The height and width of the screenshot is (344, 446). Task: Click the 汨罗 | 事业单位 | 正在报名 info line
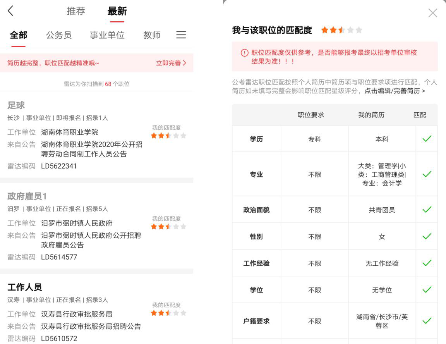(x=57, y=209)
